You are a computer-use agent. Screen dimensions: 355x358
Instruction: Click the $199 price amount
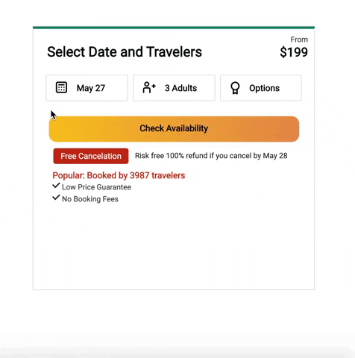(294, 52)
